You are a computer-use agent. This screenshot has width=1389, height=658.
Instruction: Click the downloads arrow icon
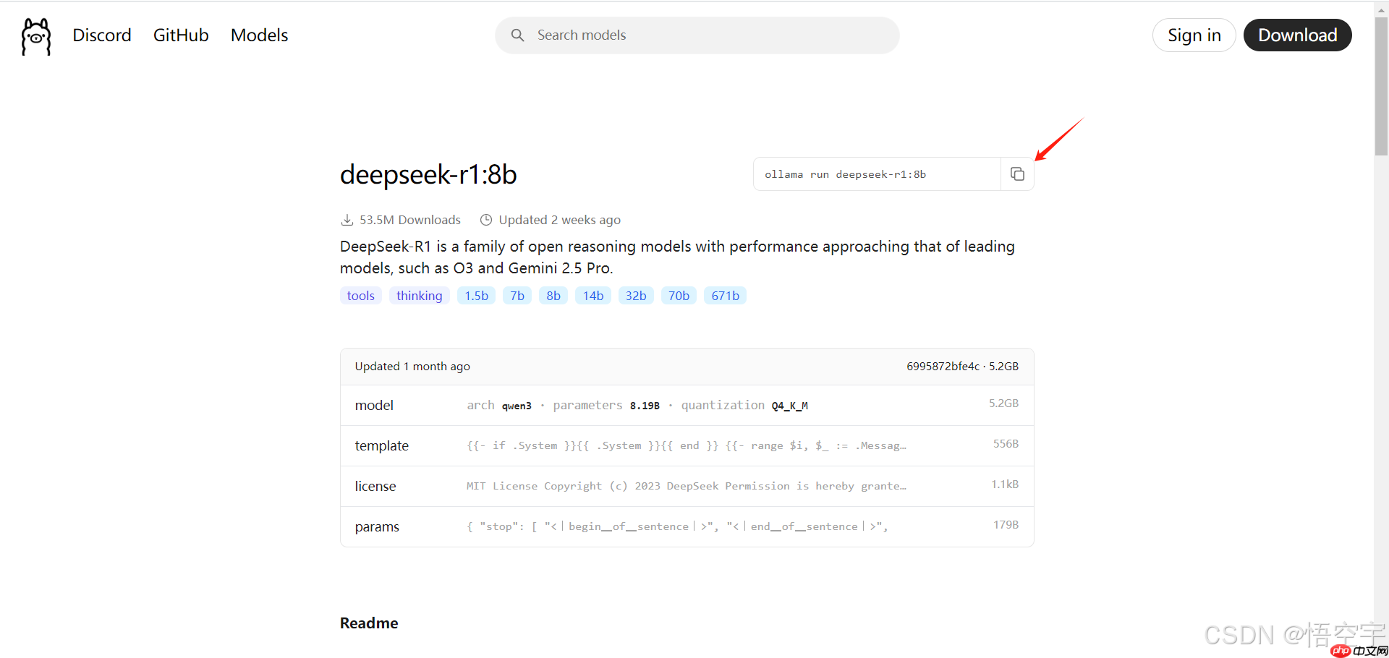pyautogui.click(x=347, y=220)
